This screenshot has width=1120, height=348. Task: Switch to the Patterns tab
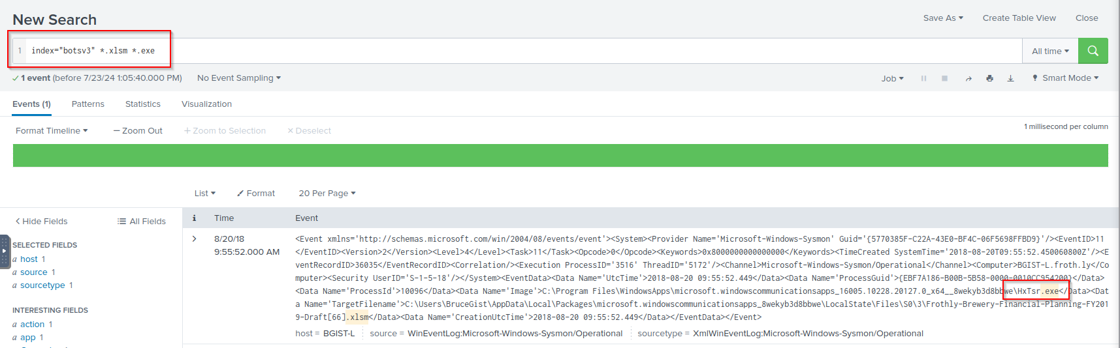[88, 104]
